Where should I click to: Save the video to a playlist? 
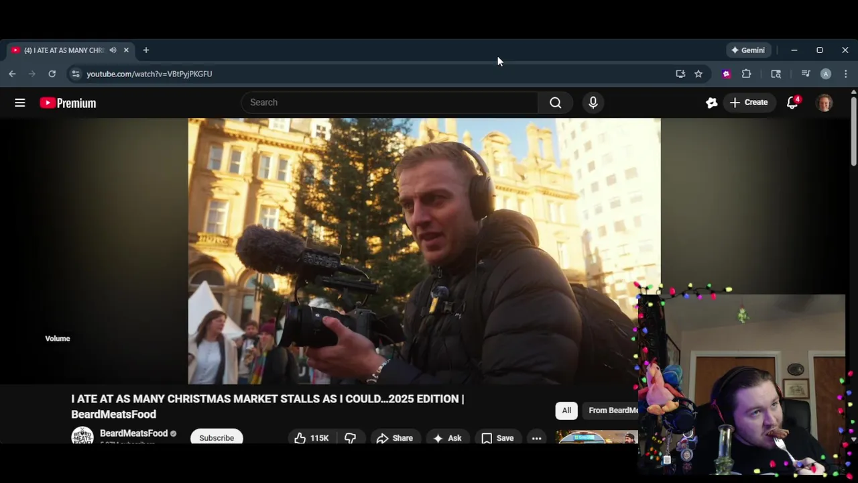pyautogui.click(x=497, y=438)
